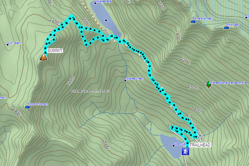The width and height of the screenshot is (249, 166).
Task: Click the 1800 contour elevation label
Action: [197, 110]
